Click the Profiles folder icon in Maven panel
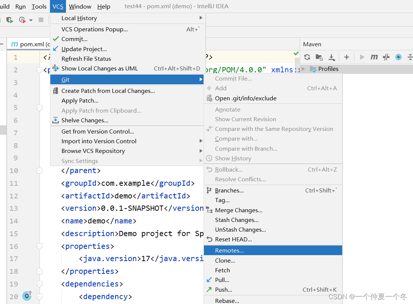This screenshot has width=413, height=304. [313, 69]
